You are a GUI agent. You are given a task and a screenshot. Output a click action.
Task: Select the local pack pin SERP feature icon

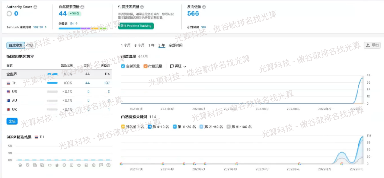click(x=28, y=165)
